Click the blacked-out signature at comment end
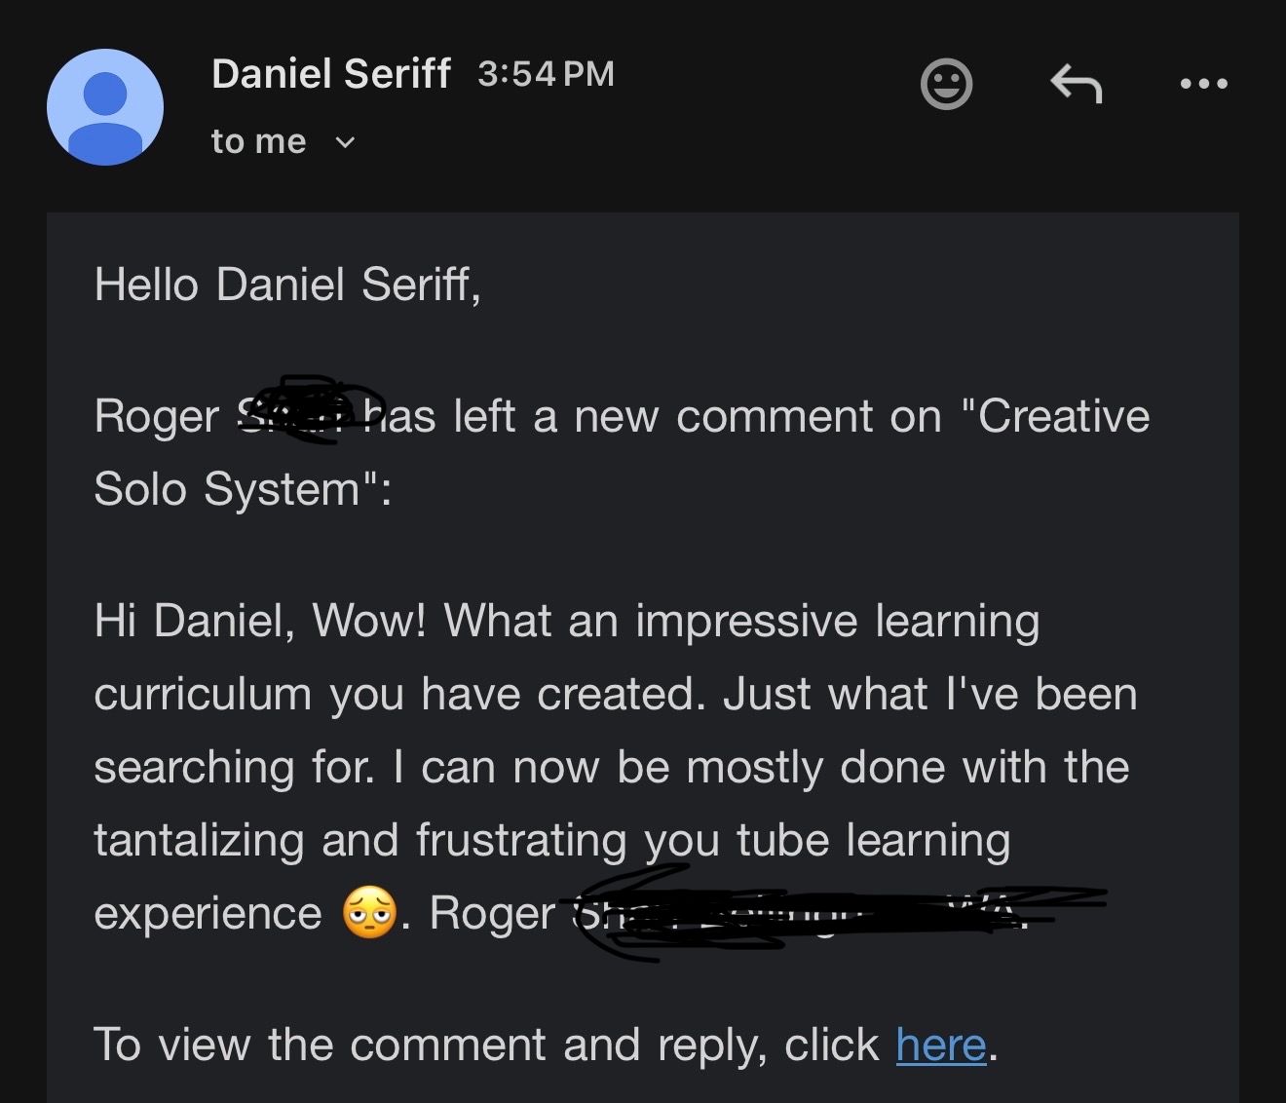This screenshot has width=1286, height=1103. [x=828, y=913]
